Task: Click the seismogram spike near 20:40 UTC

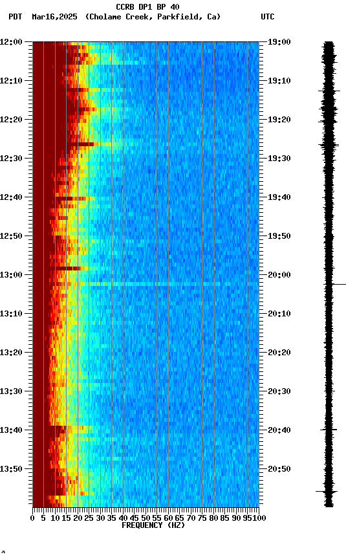Action: pos(329,430)
